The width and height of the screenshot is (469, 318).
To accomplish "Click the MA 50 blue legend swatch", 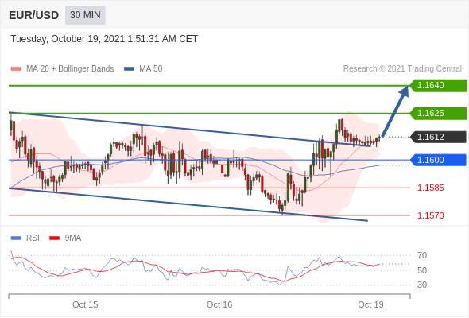I will (x=129, y=69).
